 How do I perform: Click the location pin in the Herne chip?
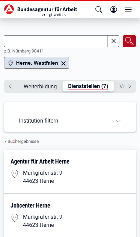pyautogui.click(x=10, y=63)
